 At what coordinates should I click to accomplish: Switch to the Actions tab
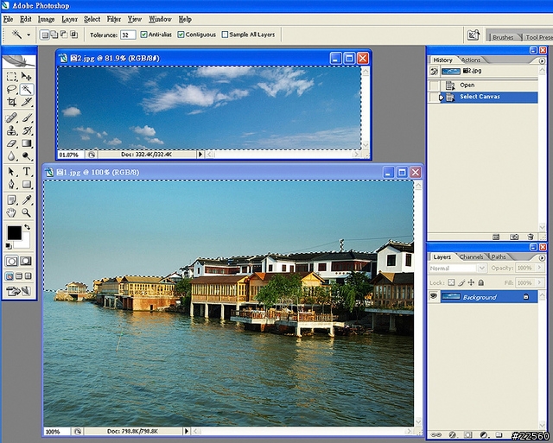(471, 60)
